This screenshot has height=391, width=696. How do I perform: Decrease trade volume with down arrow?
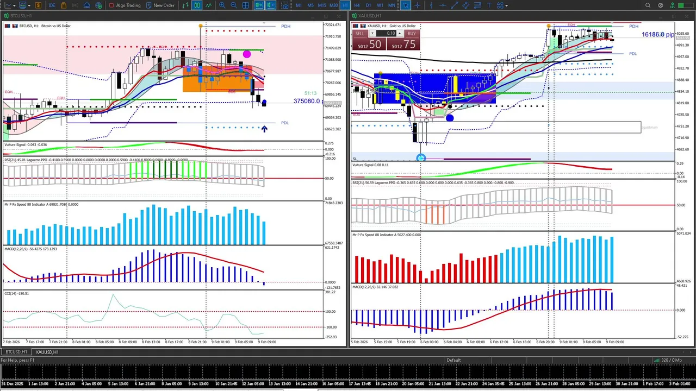(372, 34)
